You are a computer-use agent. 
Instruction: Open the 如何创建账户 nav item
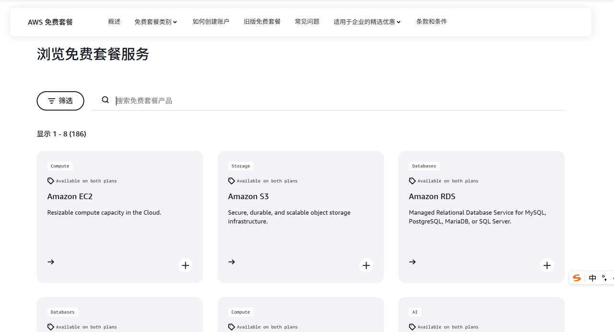click(211, 22)
